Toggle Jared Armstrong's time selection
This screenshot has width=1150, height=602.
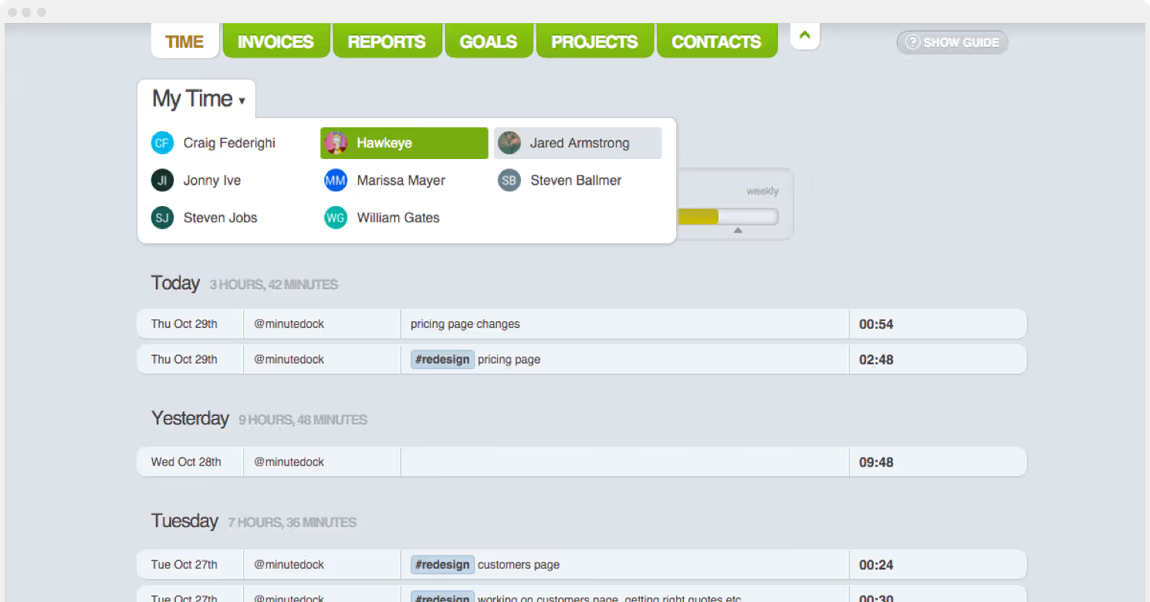(x=577, y=143)
